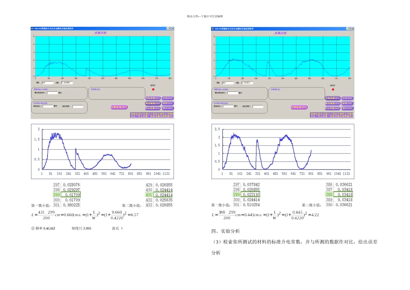Click 保存数据 (F2) button in left window
Image resolution: width=410 pixels, height=290 pixels.
(153, 103)
